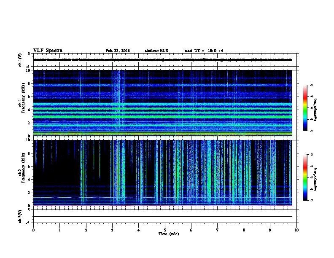Click time-axis tick label "1"

click(59, 230)
